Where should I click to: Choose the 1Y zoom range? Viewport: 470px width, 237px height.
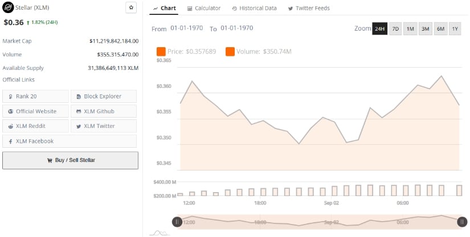pyautogui.click(x=455, y=28)
